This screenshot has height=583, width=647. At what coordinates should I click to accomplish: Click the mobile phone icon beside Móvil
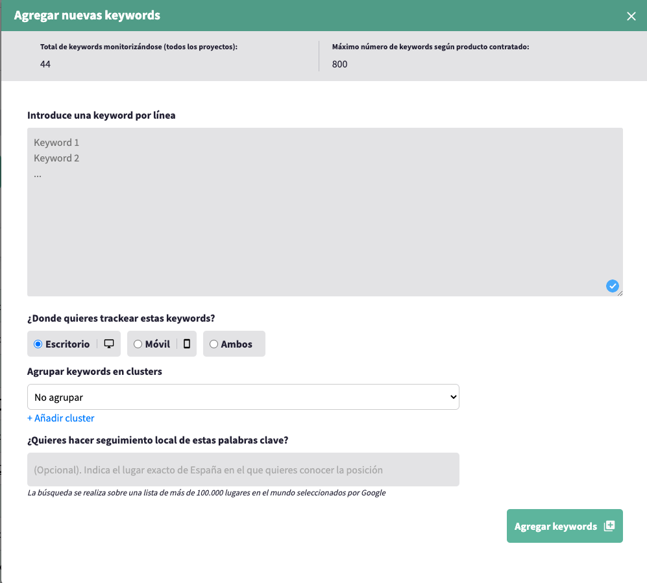(187, 344)
